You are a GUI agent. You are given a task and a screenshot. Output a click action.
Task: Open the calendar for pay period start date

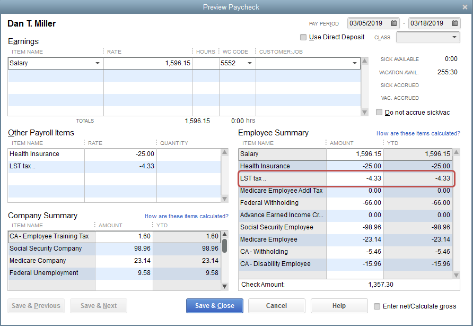pos(393,23)
